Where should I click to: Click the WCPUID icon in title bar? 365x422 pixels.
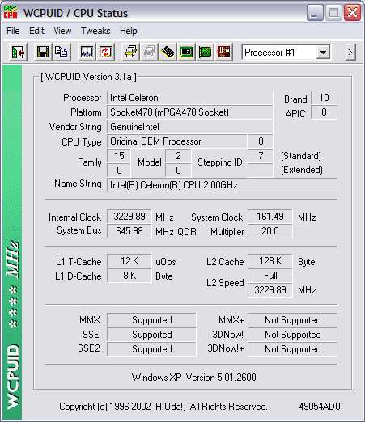(11, 12)
